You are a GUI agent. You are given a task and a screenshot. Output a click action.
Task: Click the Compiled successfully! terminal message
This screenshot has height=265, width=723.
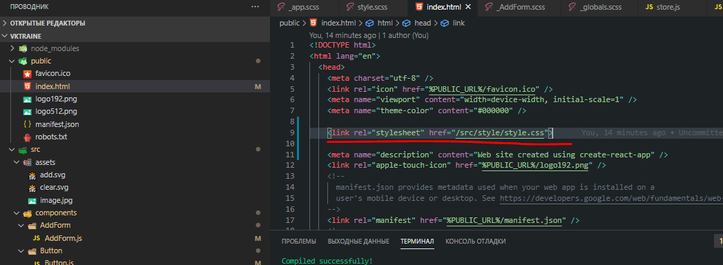pos(327,261)
